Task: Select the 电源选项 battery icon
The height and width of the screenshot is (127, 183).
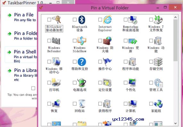Action: coord(82,82)
